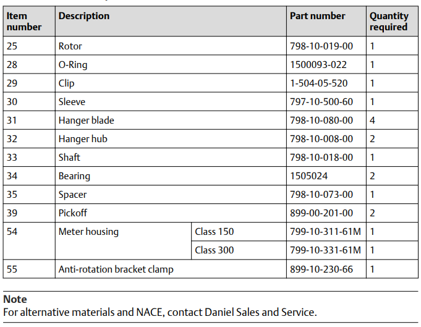Image resolution: width=421 pixels, height=327 pixels.
Task: Select the Shaft part number 798-10-018-00
Action: click(321, 158)
